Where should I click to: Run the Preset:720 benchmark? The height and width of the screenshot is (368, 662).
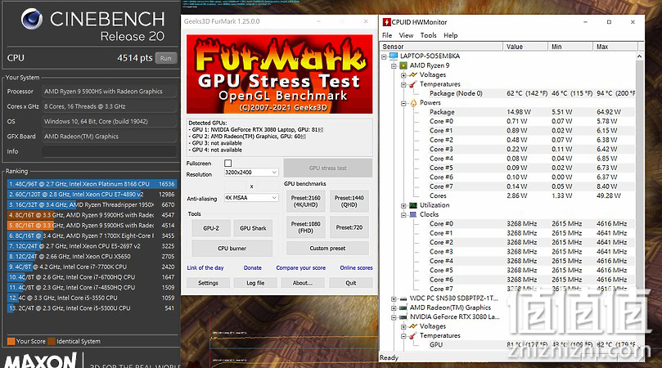click(x=349, y=227)
